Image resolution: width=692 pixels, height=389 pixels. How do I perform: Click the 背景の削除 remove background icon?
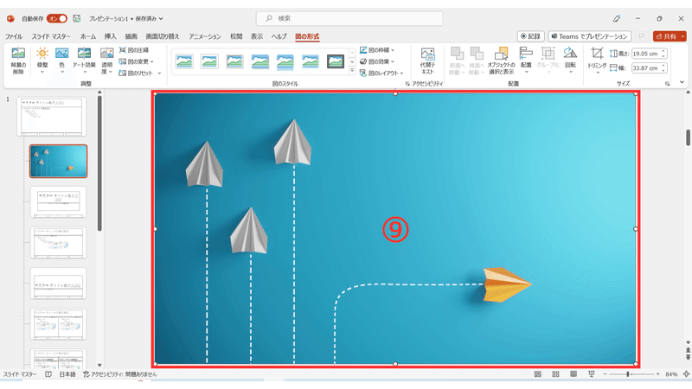(x=18, y=61)
